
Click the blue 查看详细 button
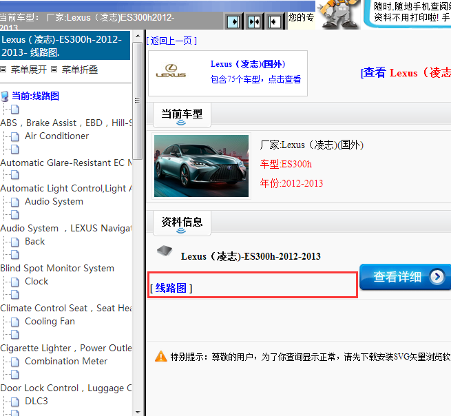(x=405, y=277)
